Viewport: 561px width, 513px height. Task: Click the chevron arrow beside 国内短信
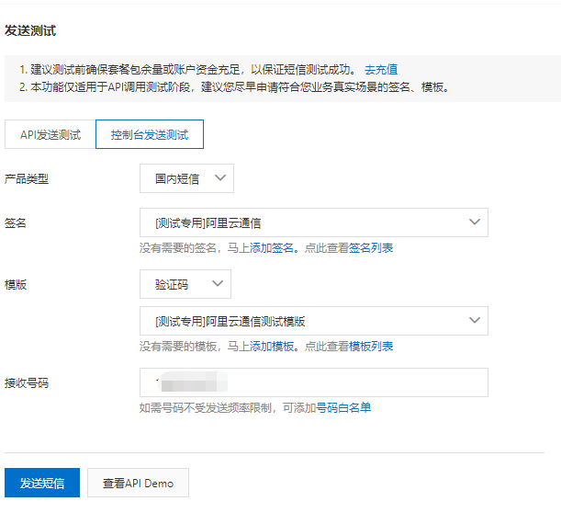[x=219, y=178]
